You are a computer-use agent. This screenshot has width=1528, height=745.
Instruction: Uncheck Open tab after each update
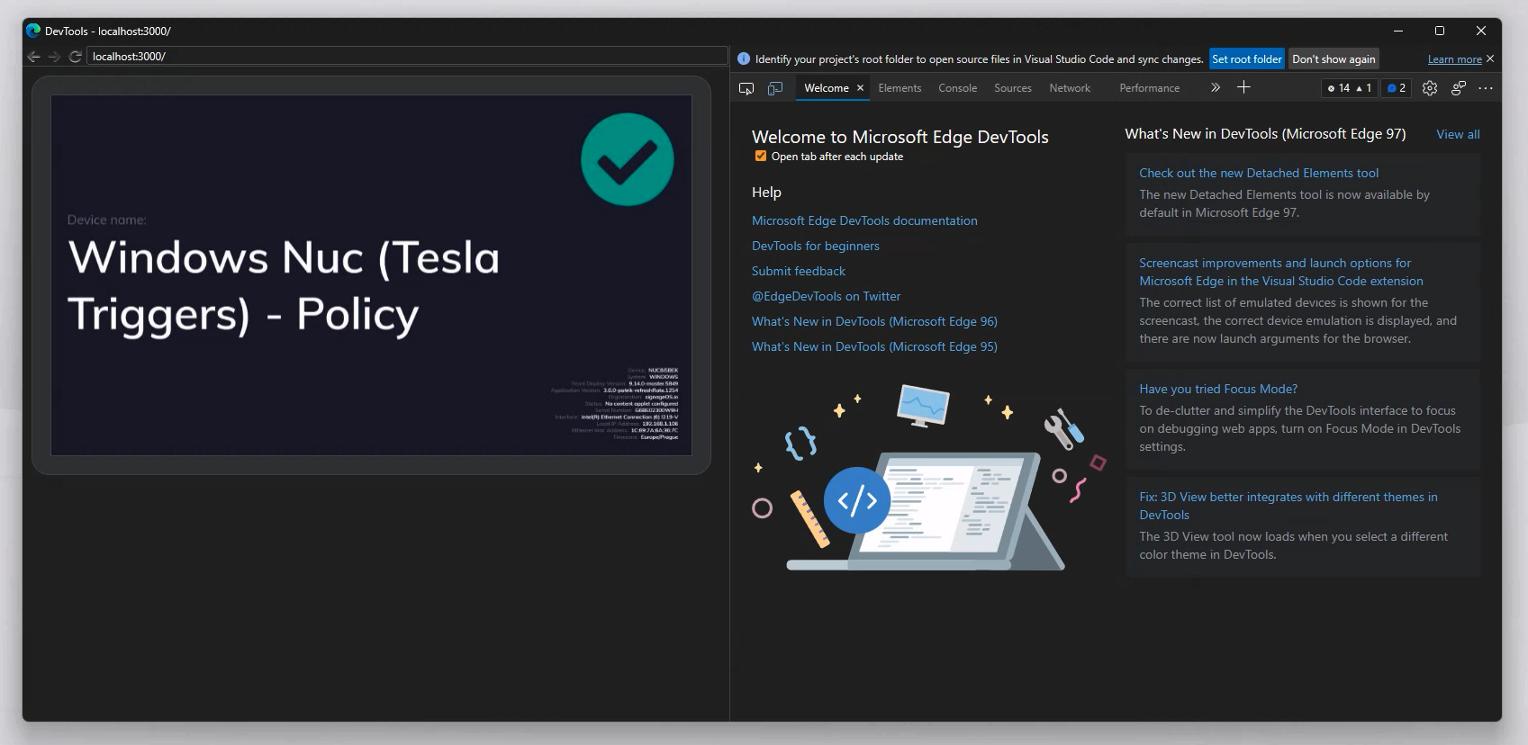click(761, 157)
